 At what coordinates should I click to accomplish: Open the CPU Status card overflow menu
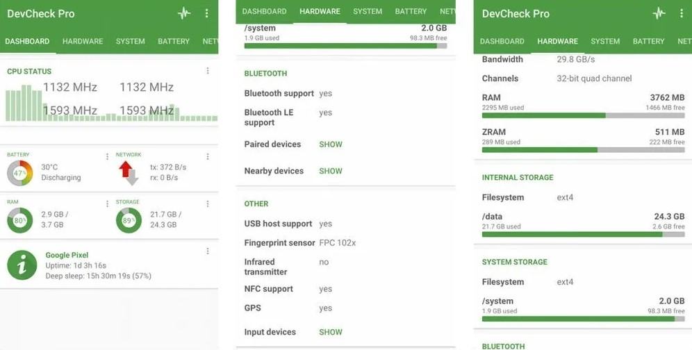tap(208, 71)
